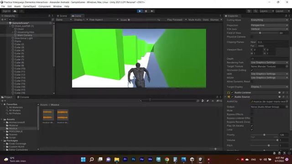Toggle the Loop checkbox
Image resolution: width=292 pixels, height=164 pixels.
point(252,129)
